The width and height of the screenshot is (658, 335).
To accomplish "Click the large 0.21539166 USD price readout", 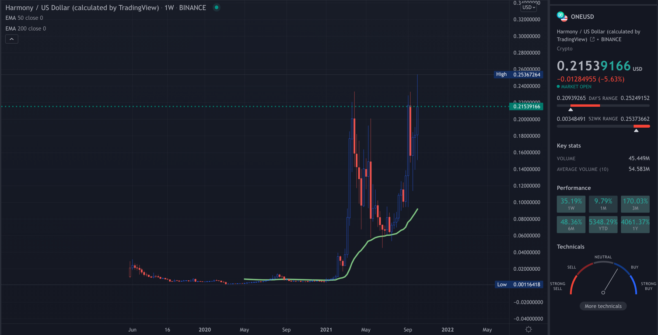I will point(599,66).
